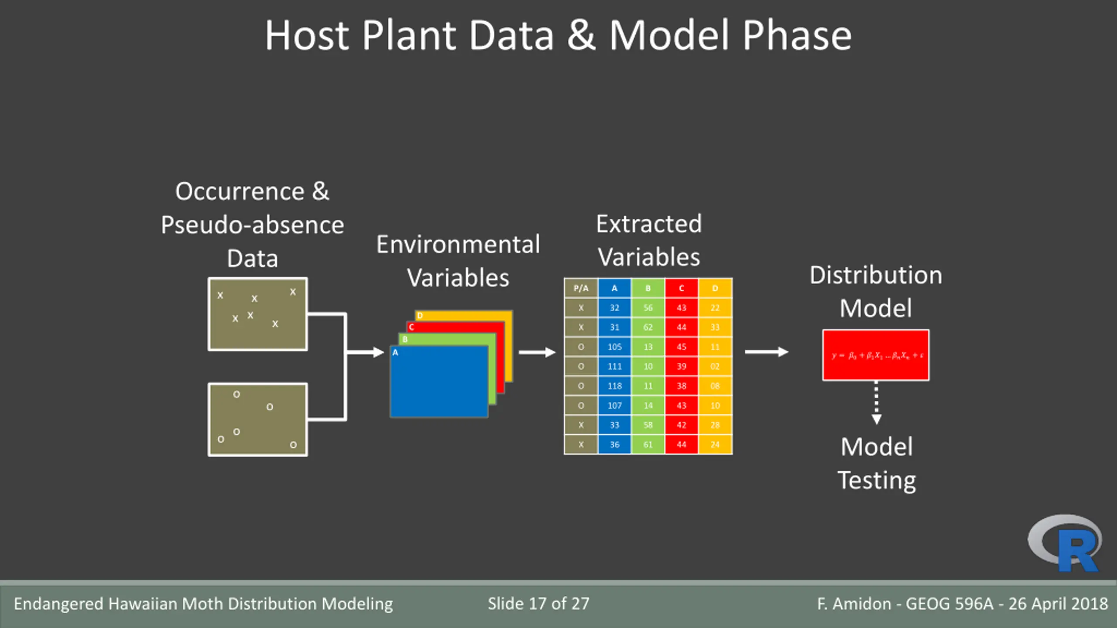Click table cell with value 61

[648, 445]
